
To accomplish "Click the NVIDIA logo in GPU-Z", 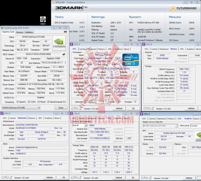I will pyautogui.click(x=59, y=43).
